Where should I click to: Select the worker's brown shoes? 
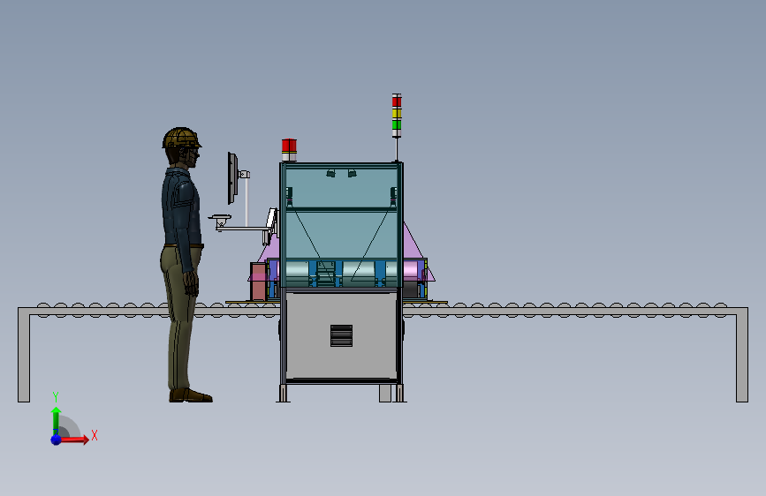point(191,395)
